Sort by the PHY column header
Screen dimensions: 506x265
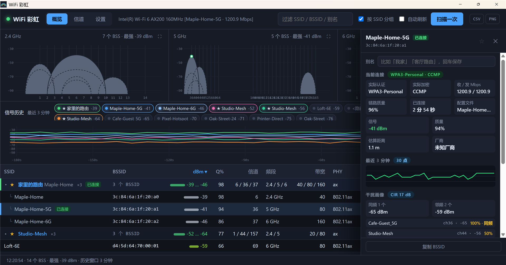(338, 172)
